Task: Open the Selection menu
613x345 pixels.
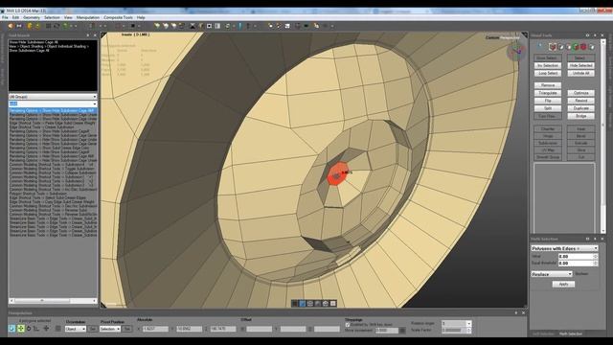Action: tap(52, 17)
